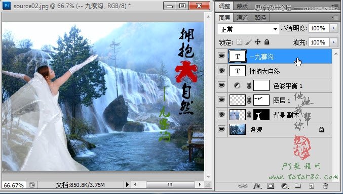Open the status bar info arrow menu
The width and height of the screenshot is (343, 194).
click(x=127, y=185)
